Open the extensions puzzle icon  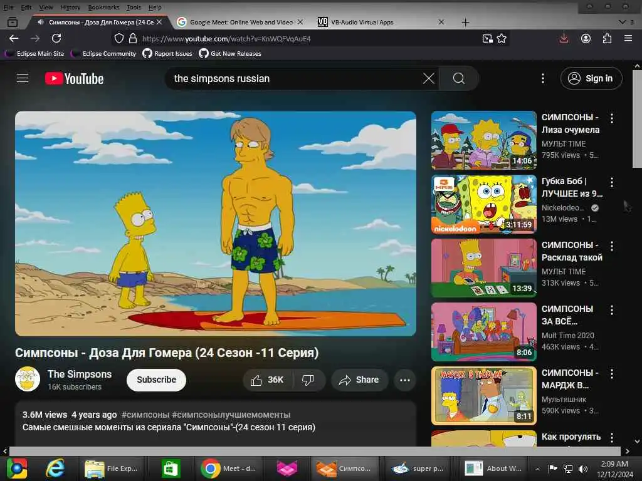[607, 38]
